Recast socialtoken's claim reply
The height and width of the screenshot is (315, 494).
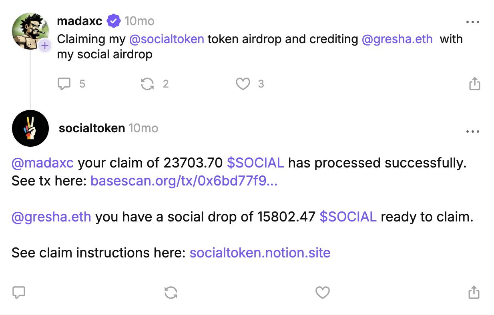(171, 293)
